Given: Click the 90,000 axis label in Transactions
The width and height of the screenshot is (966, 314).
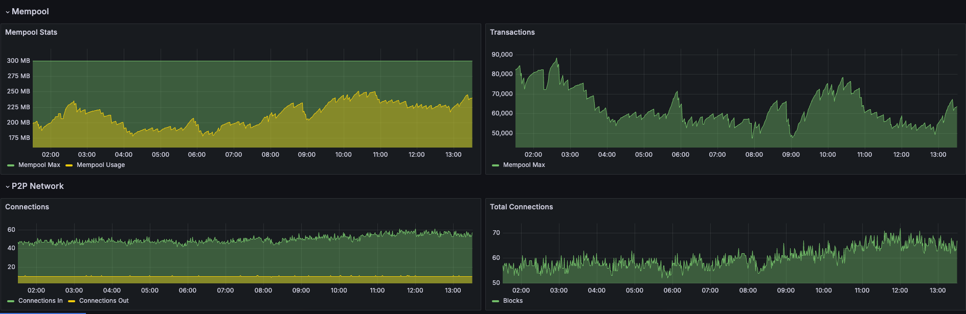Looking at the screenshot, I should click(502, 55).
